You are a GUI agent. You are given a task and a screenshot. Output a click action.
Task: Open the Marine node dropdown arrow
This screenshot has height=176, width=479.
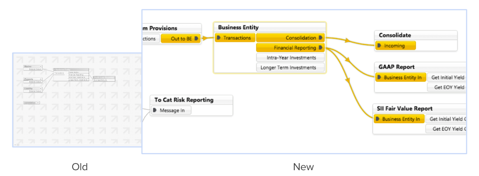tap(41, 66)
